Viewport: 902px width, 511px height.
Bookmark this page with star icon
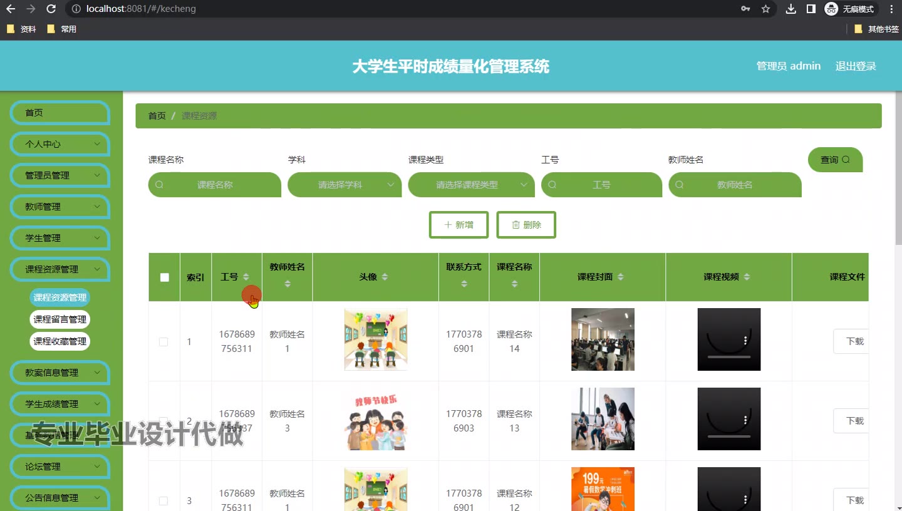pyautogui.click(x=765, y=9)
